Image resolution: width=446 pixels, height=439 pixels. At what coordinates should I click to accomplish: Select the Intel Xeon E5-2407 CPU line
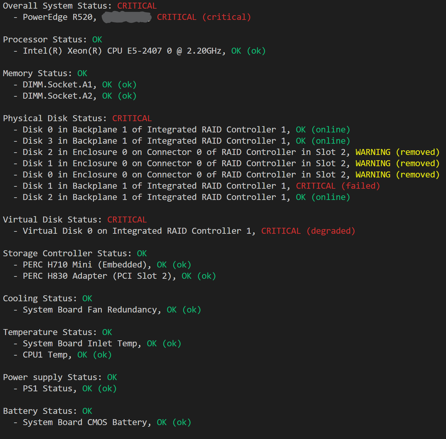click(144, 51)
